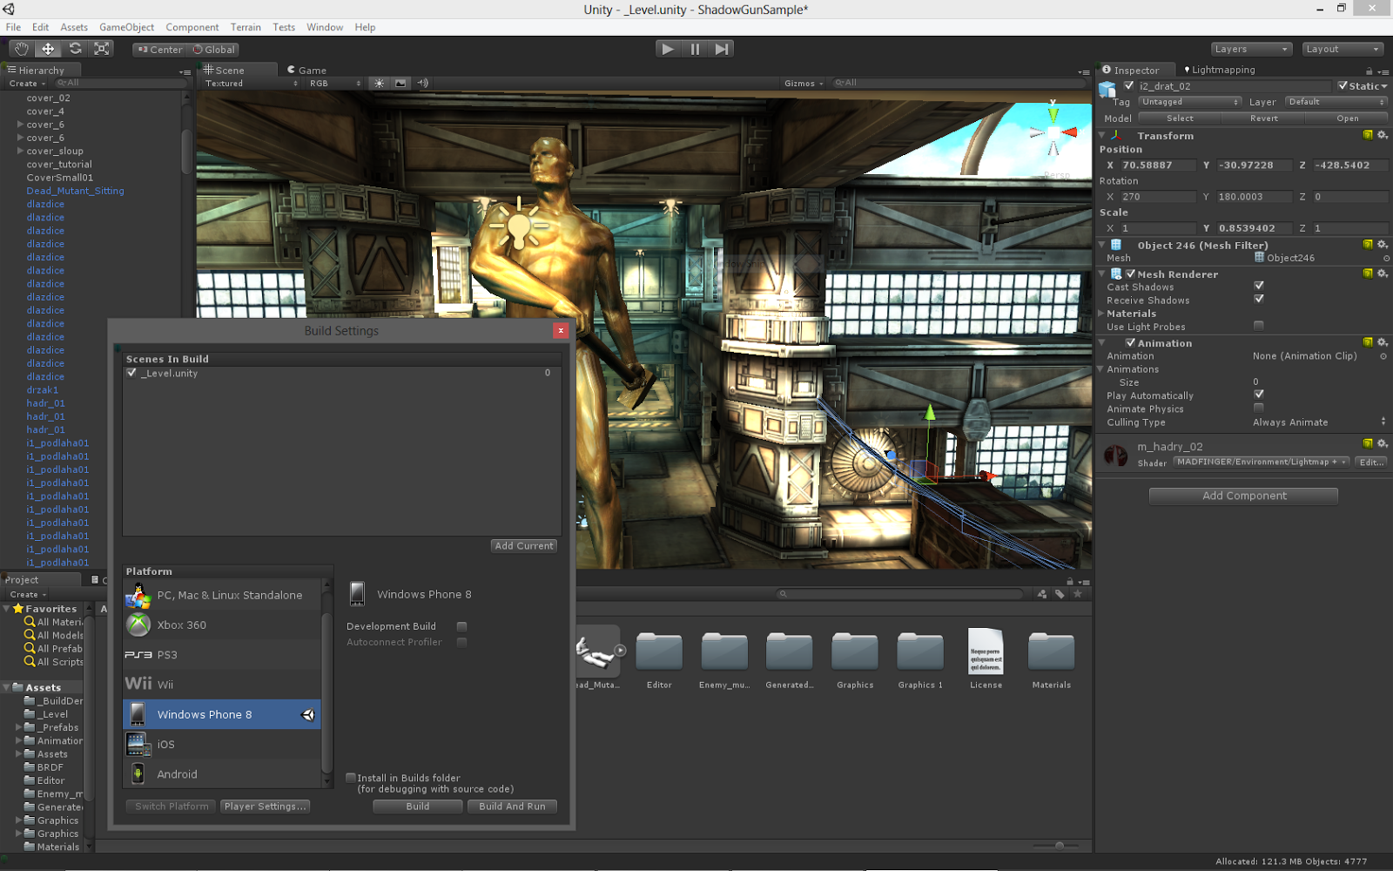Select the Move tool
The width and height of the screenshot is (1393, 871).
tap(48, 49)
